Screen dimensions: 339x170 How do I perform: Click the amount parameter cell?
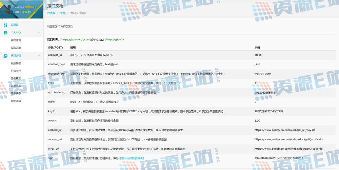[53, 120]
